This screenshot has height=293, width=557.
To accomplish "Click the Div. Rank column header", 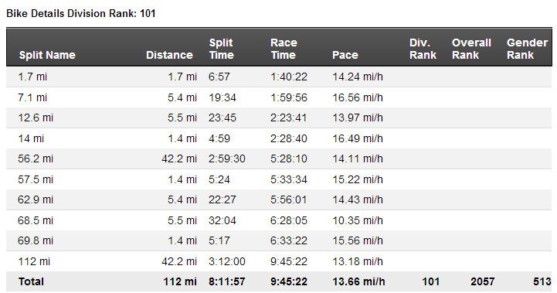I will (423, 49).
